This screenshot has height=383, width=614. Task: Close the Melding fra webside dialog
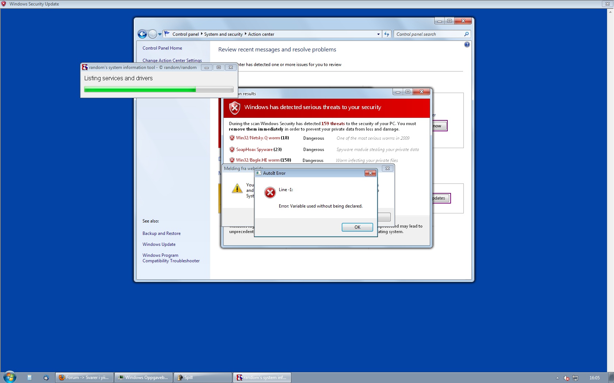tap(387, 169)
